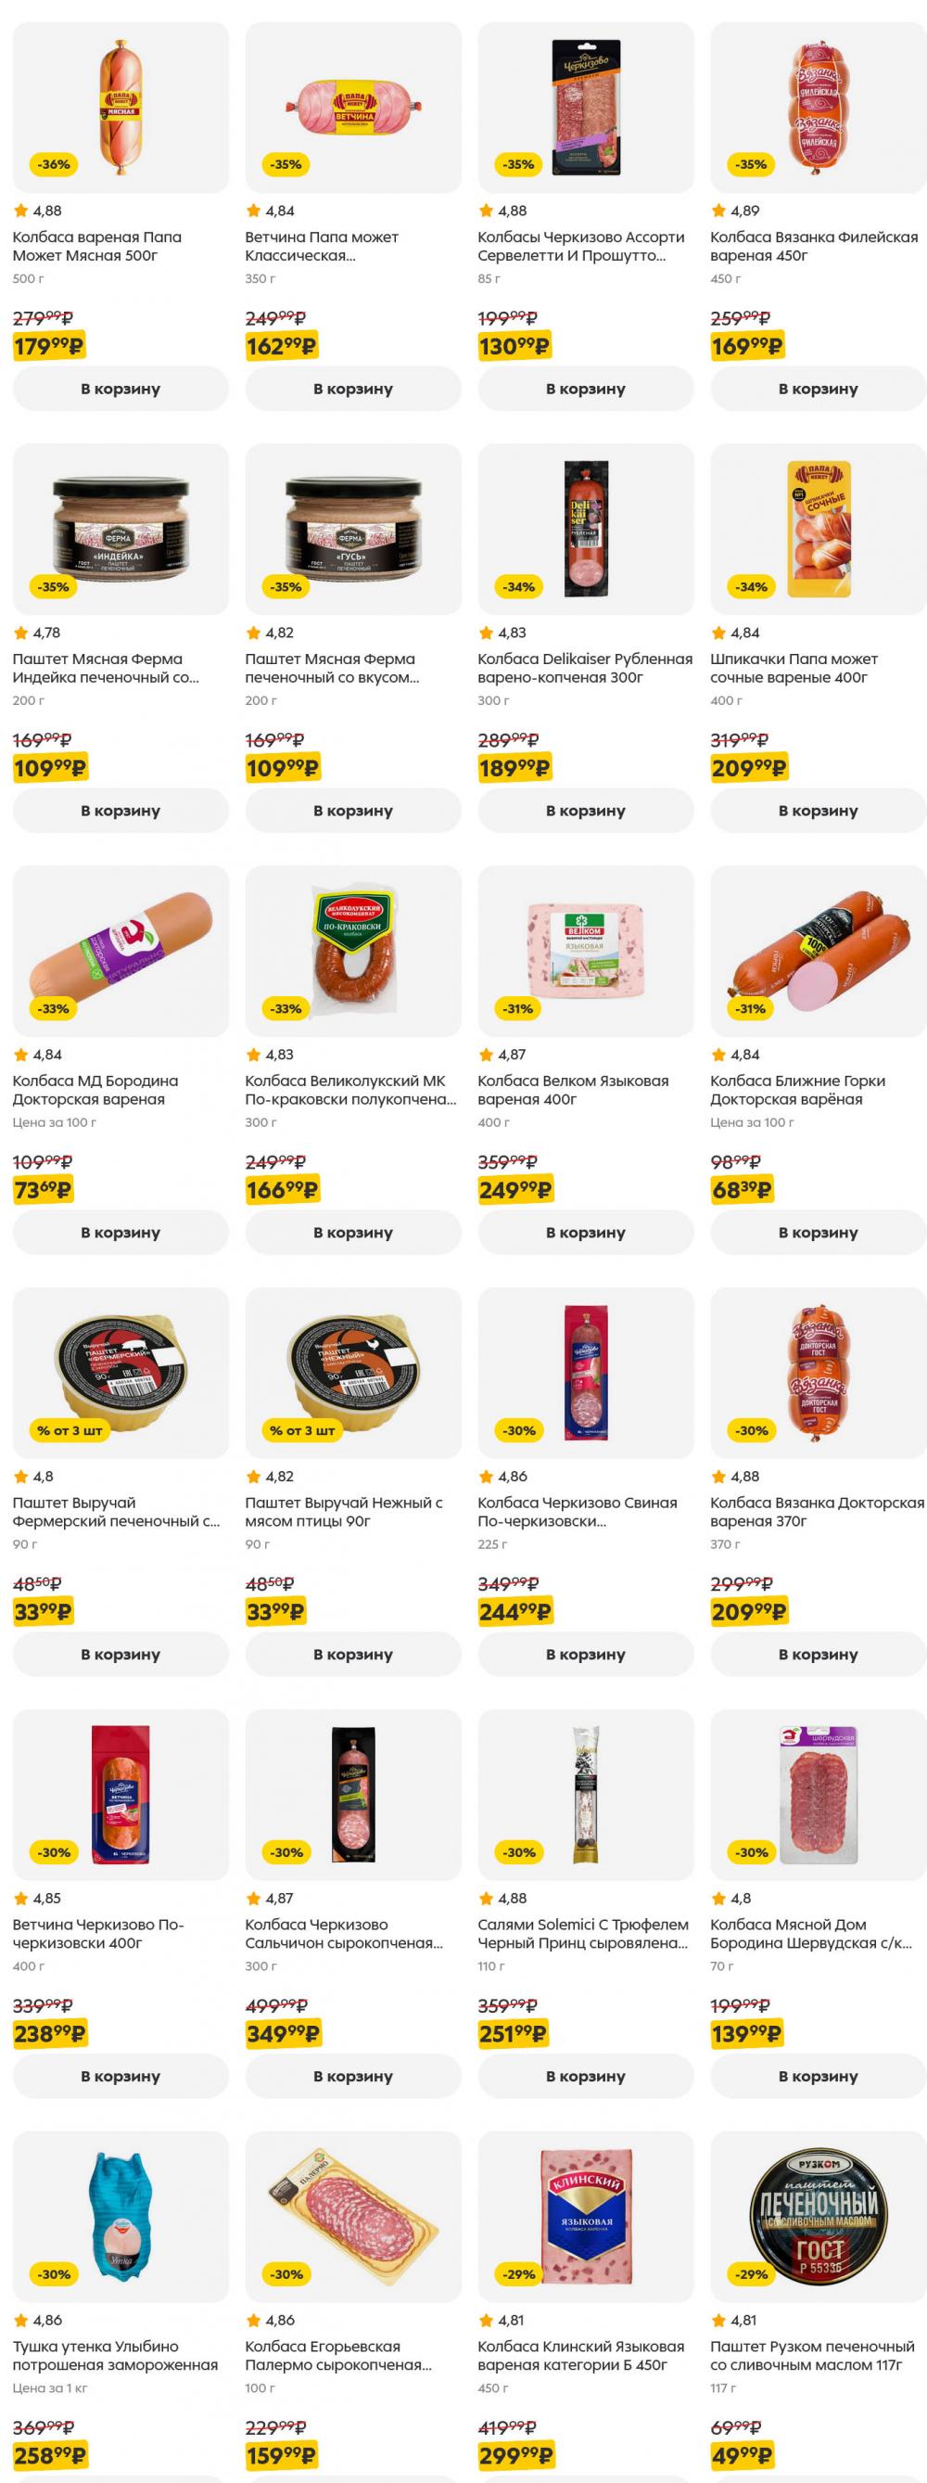Add Колбаса Вязанка Докторская 370г to cart
Viewport: 927px width, 2483px height.
819,1654
